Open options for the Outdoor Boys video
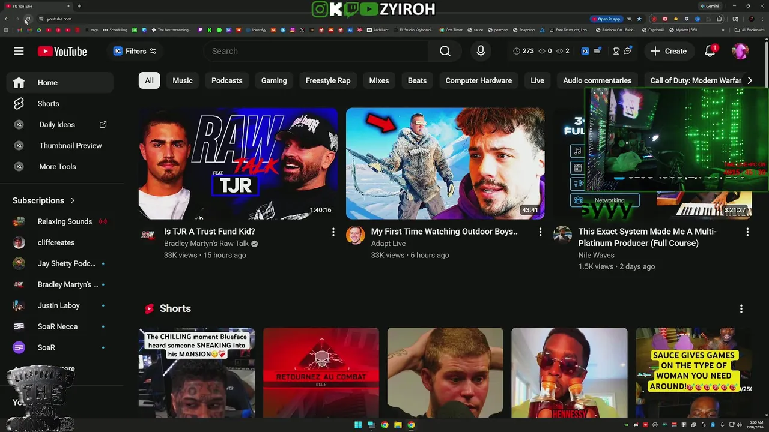The height and width of the screenshot is (432, 769). [x=540, y=232]
